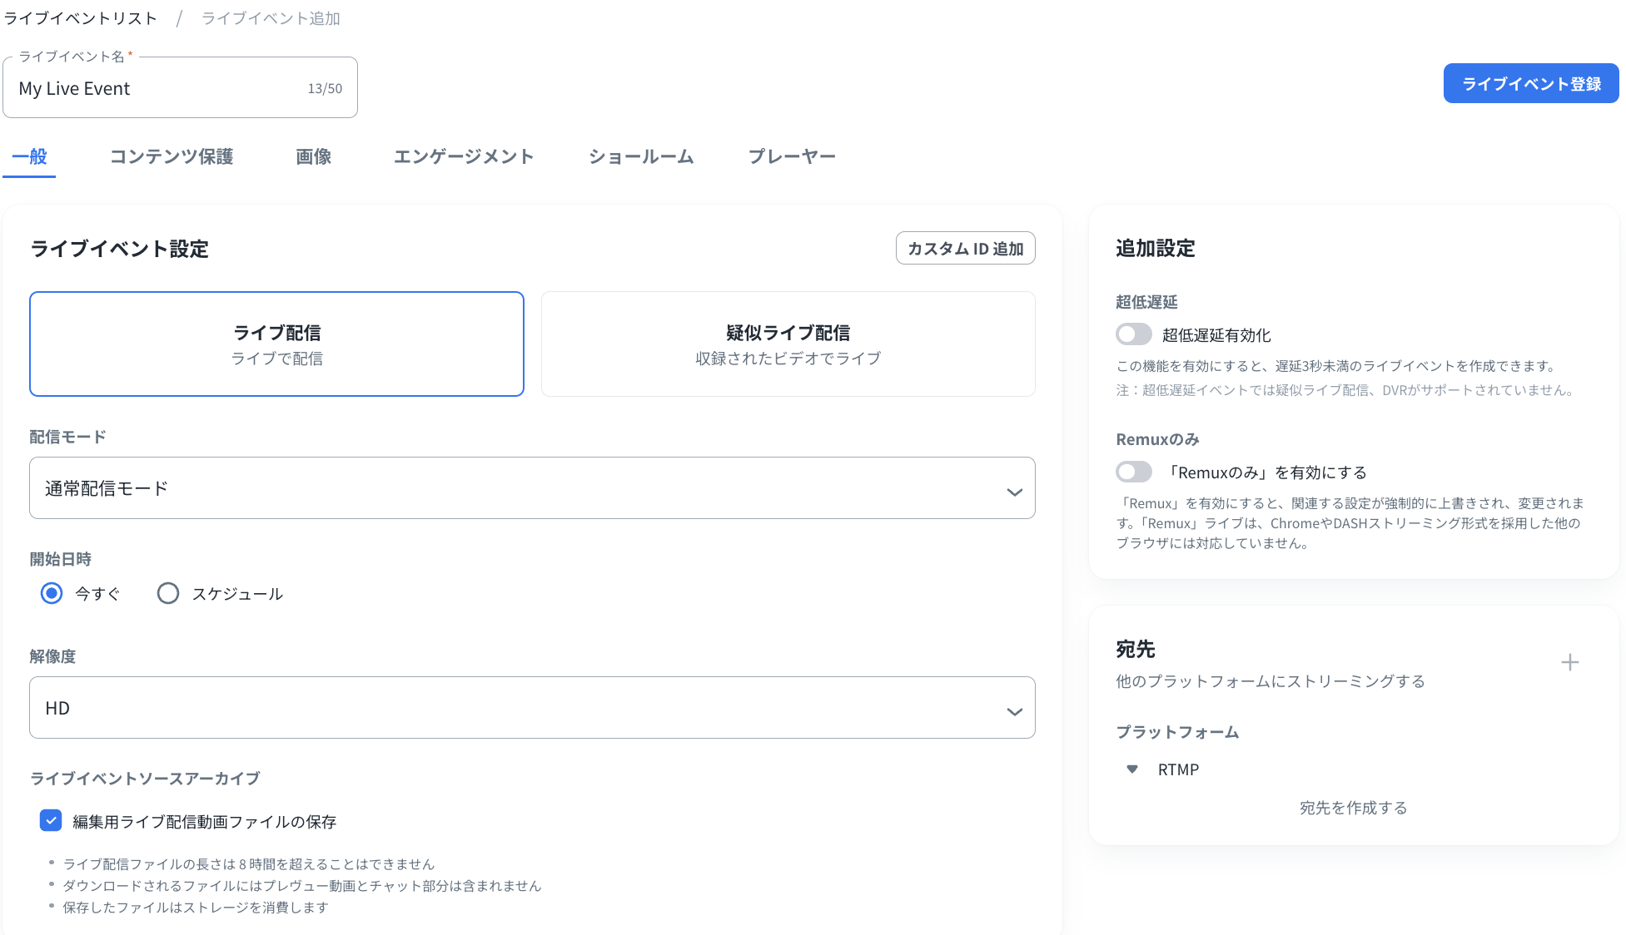The image size is (1626, 935).
Task: Click ライブイベント登録 button
Action: point(1530,84)
